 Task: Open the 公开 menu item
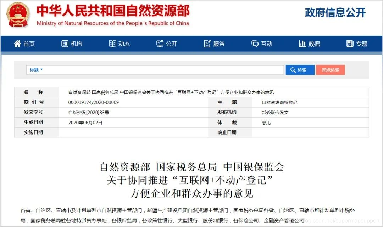(x=167, y=44)
